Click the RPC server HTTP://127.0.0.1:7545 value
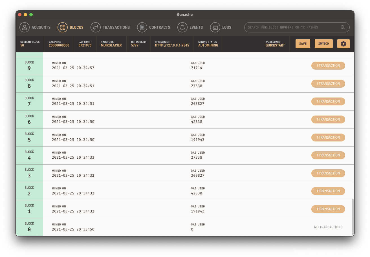370x257 pixels. (172, 45)
